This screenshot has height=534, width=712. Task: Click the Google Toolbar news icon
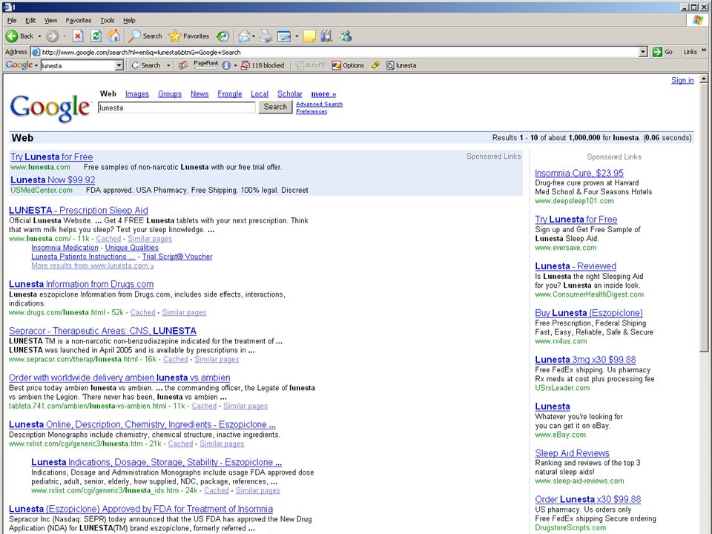[182, 65]
